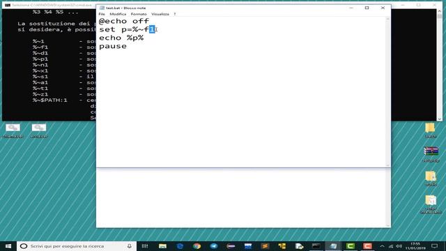Click '%~f1' in the cmd window list
This screenshot has height=251, width=446.
(x=40, y=47)
